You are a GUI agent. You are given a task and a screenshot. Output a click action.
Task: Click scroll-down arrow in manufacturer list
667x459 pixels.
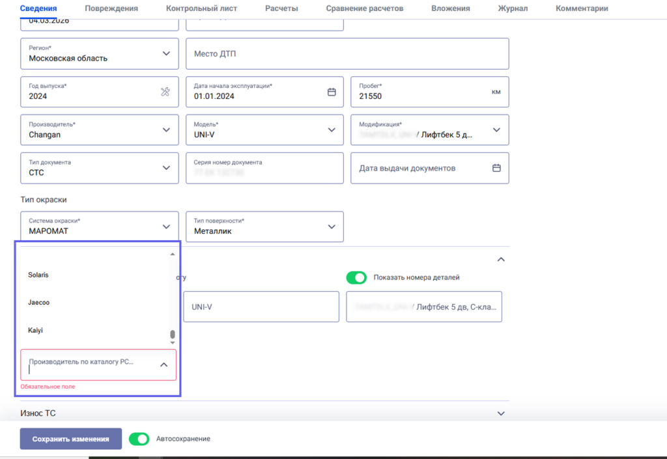tap(173, 342)
